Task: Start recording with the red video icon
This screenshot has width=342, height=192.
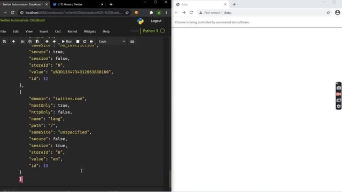Action: click(x=338, y=94)
